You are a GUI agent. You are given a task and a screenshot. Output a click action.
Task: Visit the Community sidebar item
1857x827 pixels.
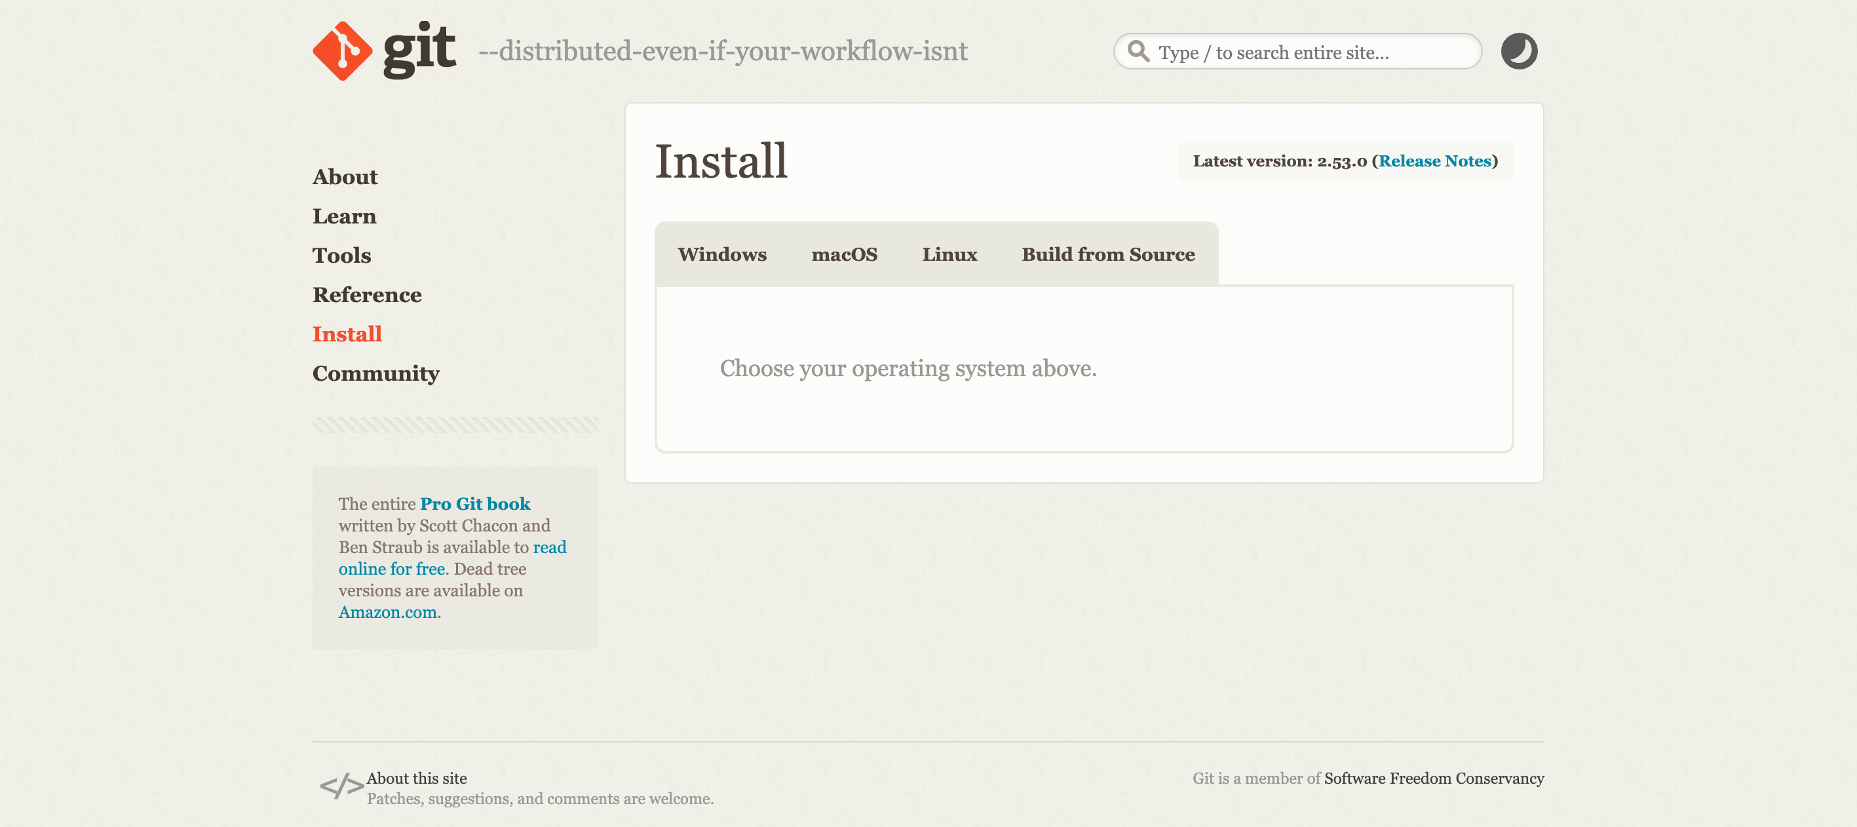[375, 374]
